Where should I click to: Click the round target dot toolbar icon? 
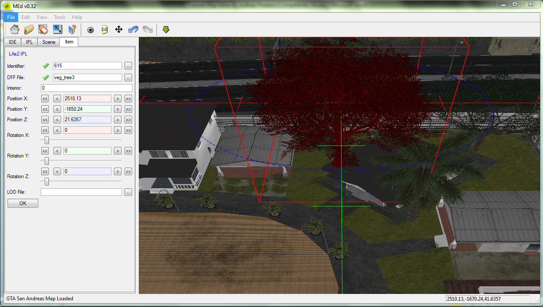click(90, 30)
